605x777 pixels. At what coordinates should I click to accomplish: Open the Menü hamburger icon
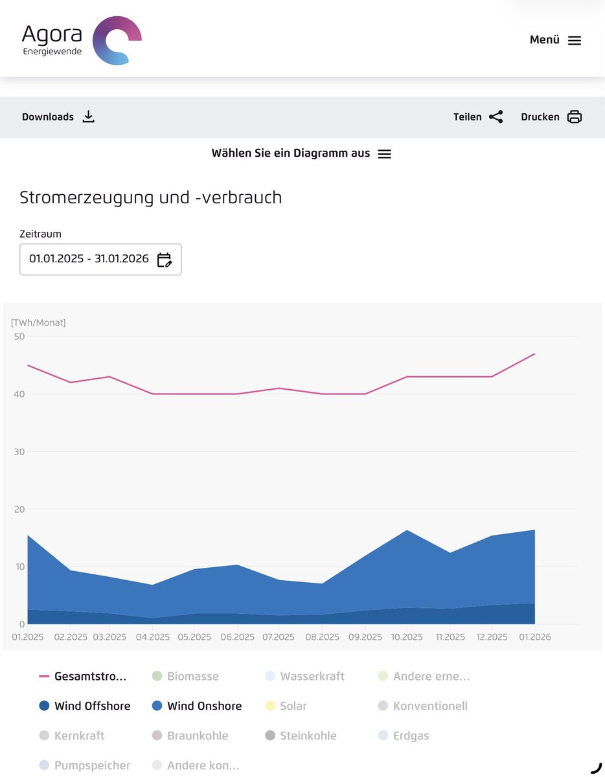pos(575,40)
